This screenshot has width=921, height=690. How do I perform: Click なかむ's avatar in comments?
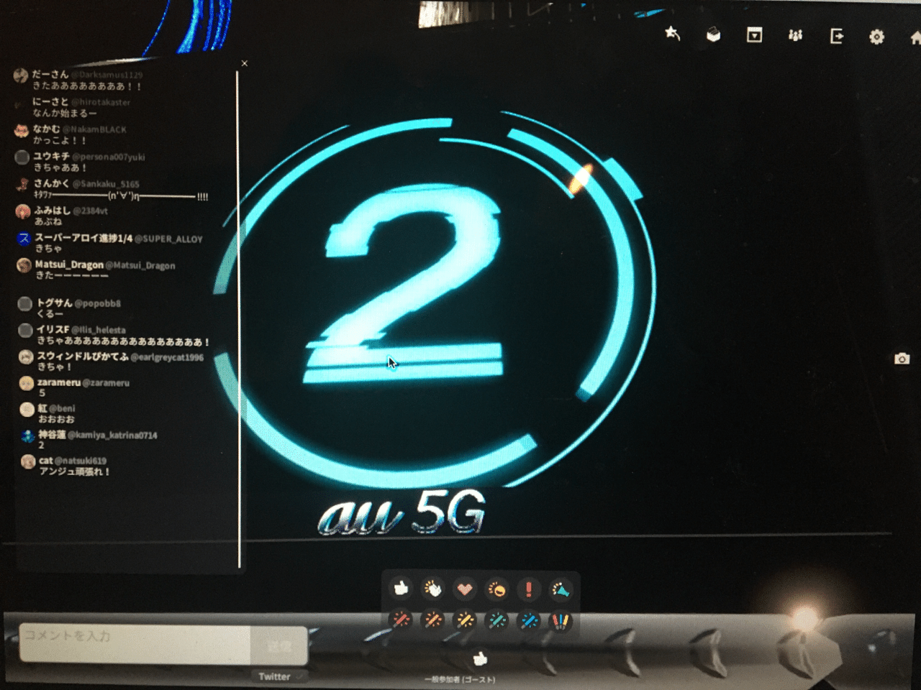[x=22, y=131]
